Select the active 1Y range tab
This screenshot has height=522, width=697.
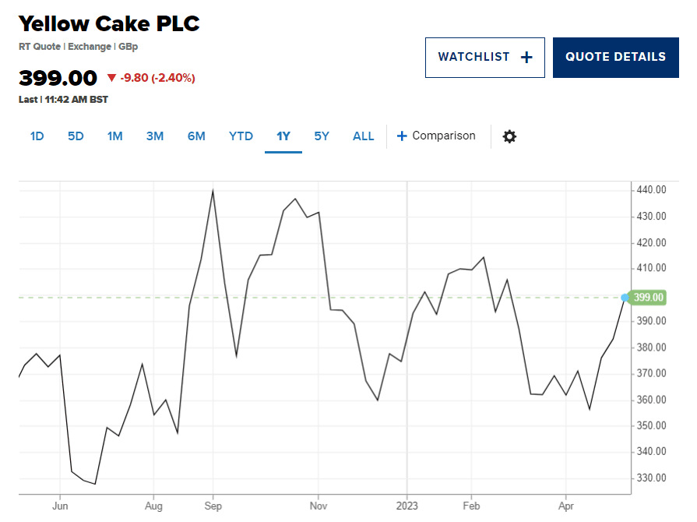pos(283,136)
